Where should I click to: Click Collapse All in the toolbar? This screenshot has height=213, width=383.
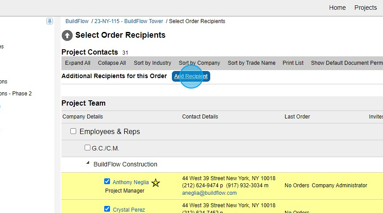(x=112, y=63)
